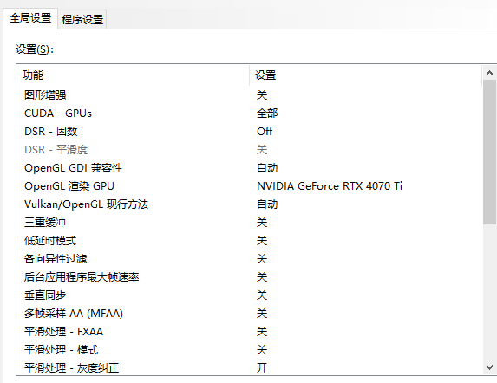Toggle the 三重缓冲 setting value 关
Screen dimensions: 497x383
[x=262, y=223]
